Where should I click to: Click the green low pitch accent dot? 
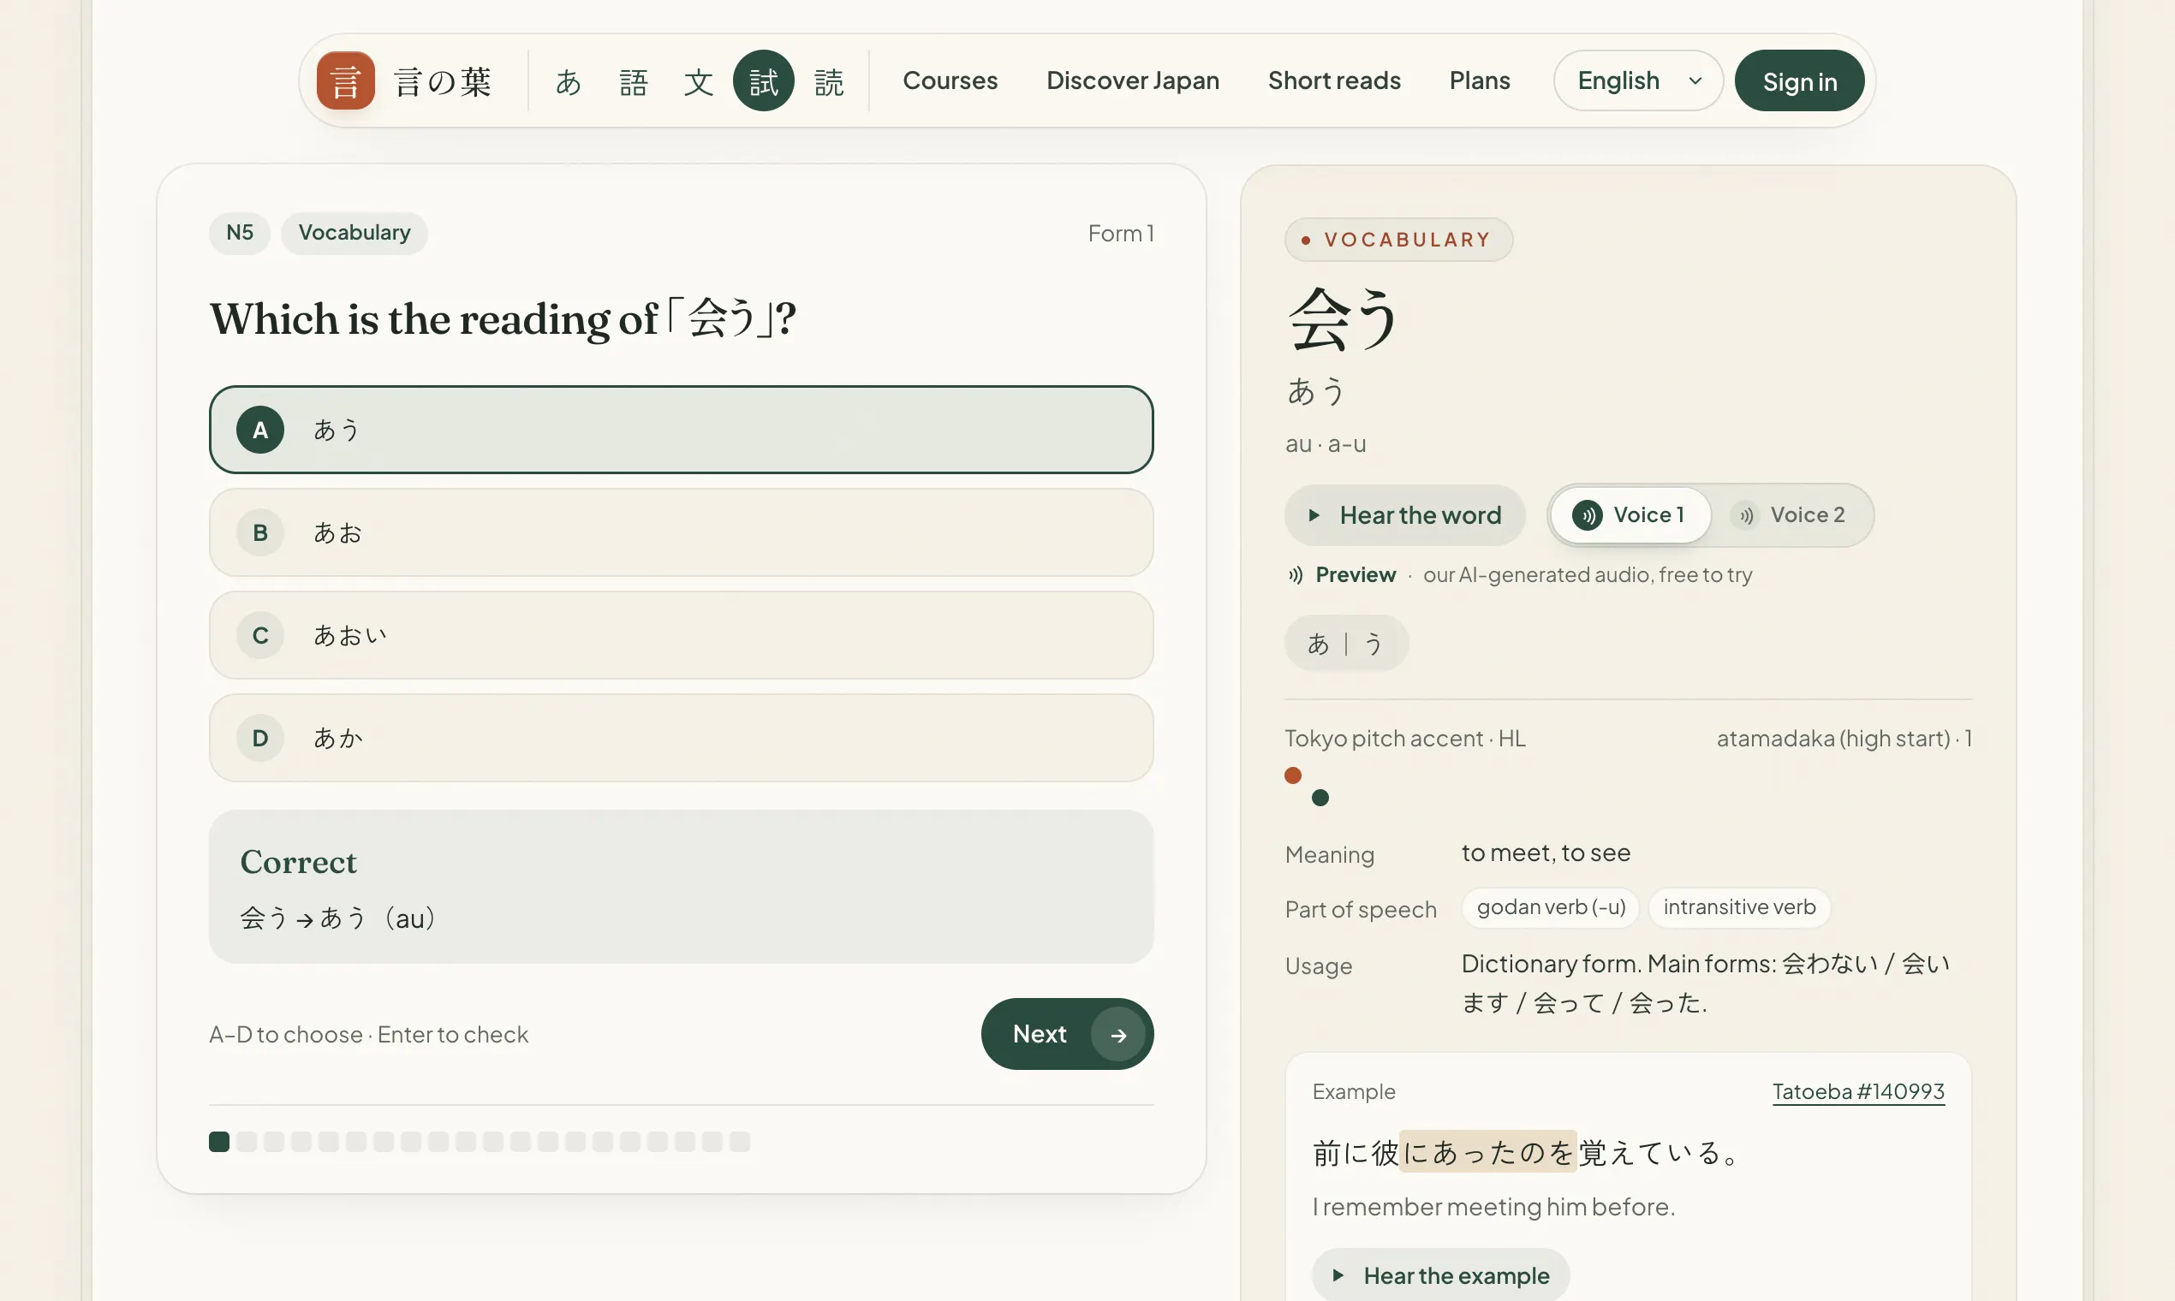[x=1320, y=798]
